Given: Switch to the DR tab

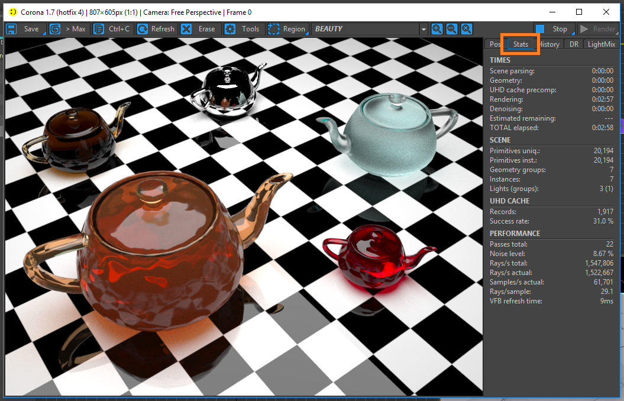Looking at the screenshot, I should 574,44.
